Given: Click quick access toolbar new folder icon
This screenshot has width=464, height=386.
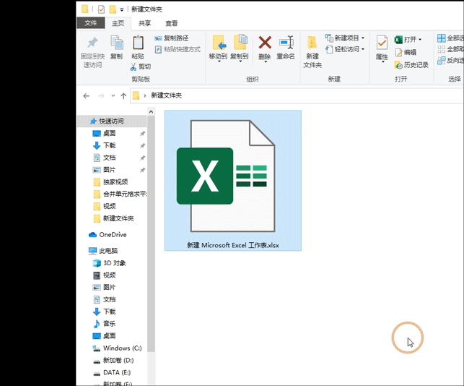Looking at the screenshot, I should click(113, 9).
